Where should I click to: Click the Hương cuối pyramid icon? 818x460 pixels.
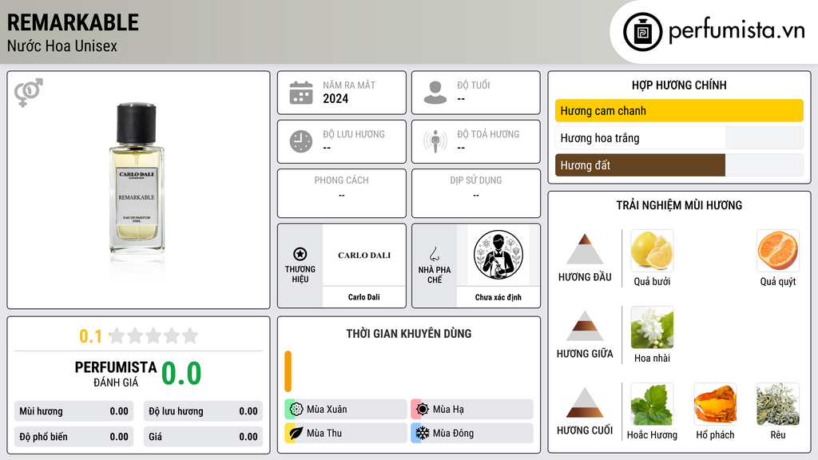coord(585,402)
